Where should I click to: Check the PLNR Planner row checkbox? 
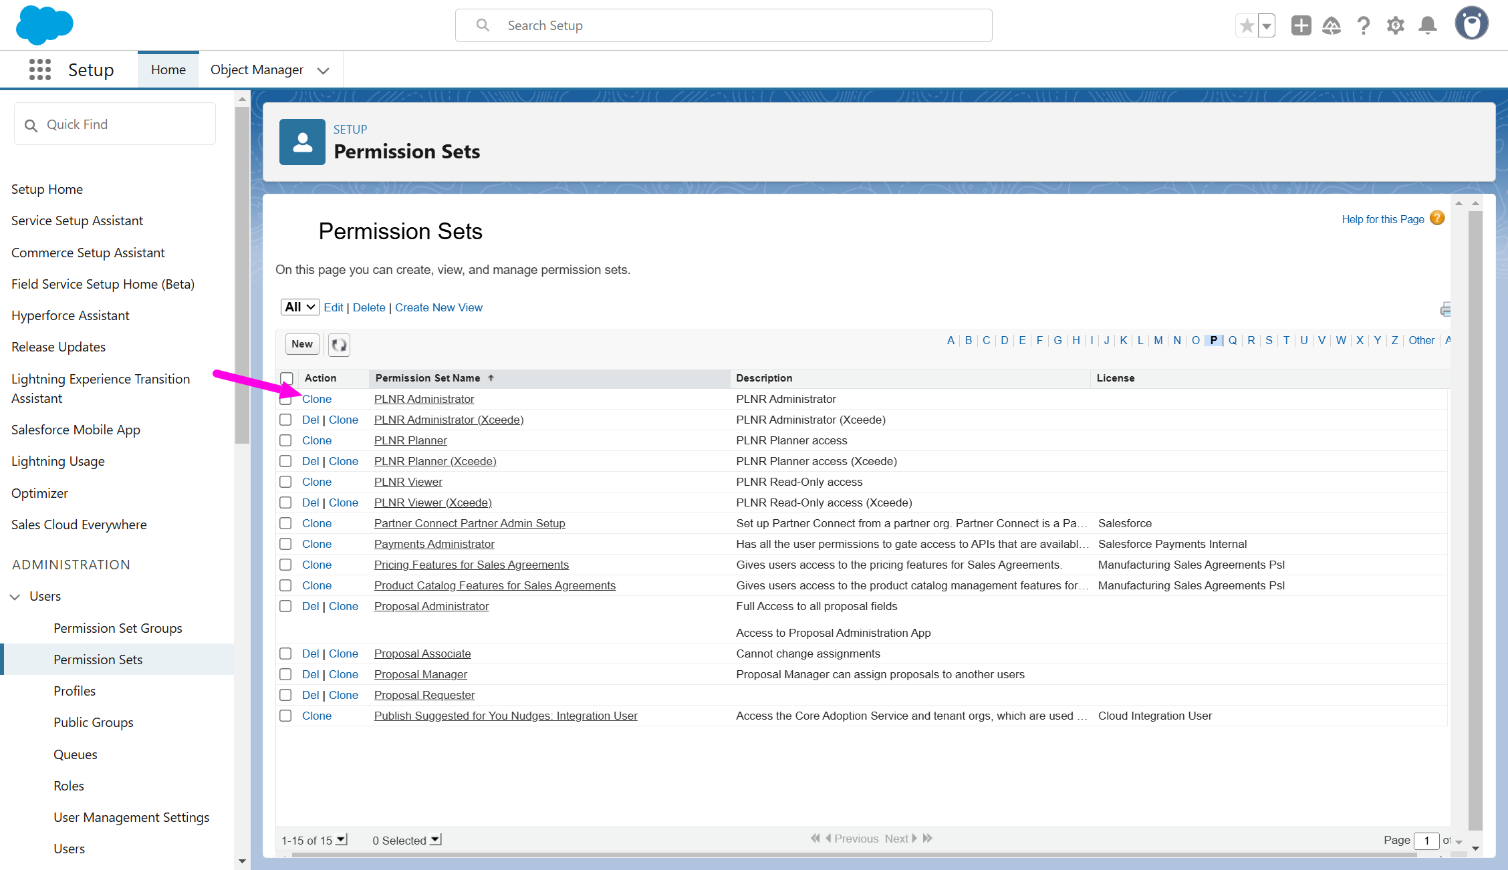[x=285, y=440]
